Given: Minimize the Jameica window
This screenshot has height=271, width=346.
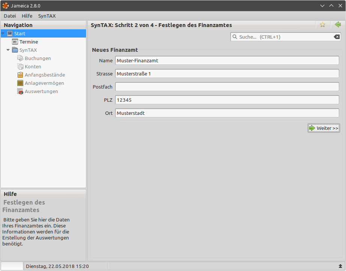Looking at the screenshot, I should tap(322, 6).
